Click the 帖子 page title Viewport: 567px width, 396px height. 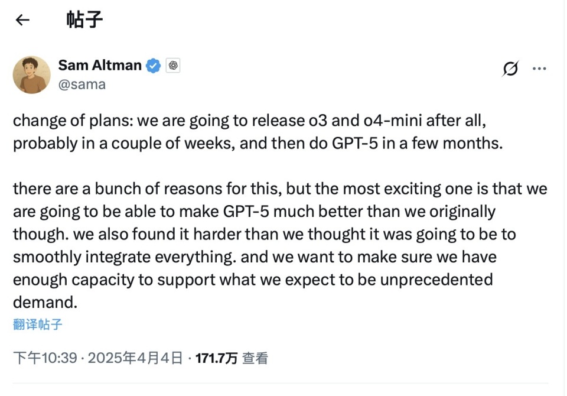pos(84,20)
